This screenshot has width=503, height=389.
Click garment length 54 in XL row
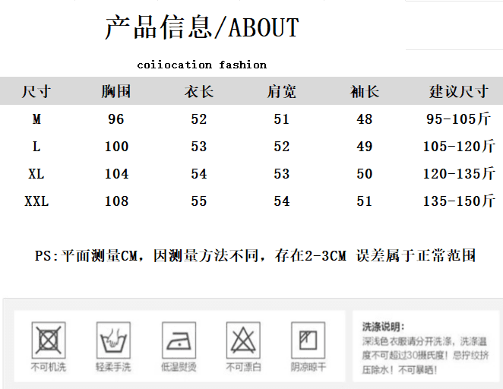[199, 174]
